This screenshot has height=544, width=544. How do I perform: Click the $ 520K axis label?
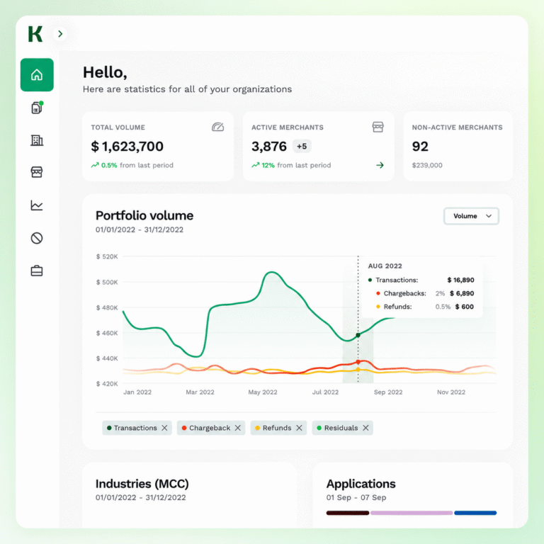point(107,256)
